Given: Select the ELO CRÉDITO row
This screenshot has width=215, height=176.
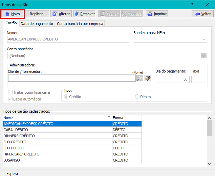Looking at the screenshot, I should pos(72,142).
